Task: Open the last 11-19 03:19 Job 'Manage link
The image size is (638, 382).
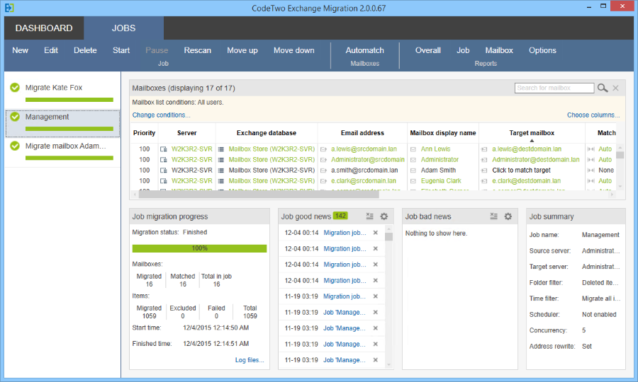Action: (345, 360)
